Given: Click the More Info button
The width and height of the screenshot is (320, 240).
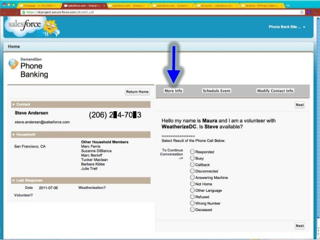Looking at the screenshot, I should click(x=174, y=91).
